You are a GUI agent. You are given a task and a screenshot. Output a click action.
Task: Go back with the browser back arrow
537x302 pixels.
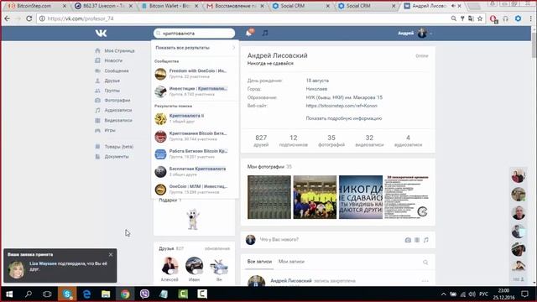(x=8, y=18)
